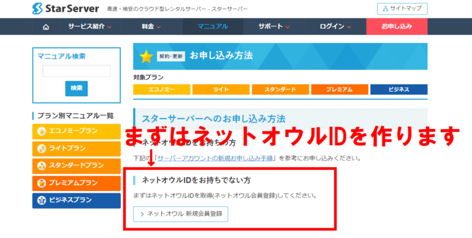The width and height of the screenshot is (472, 238).
Task: Click the sitemap icon in サイトマップ button
Action: coord(386,9)
